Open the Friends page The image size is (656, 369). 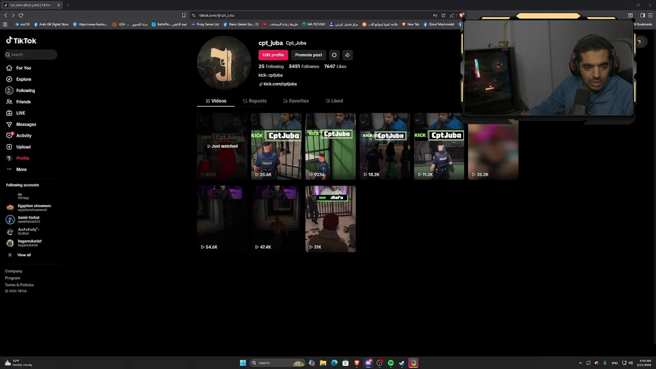click(18, 101)
